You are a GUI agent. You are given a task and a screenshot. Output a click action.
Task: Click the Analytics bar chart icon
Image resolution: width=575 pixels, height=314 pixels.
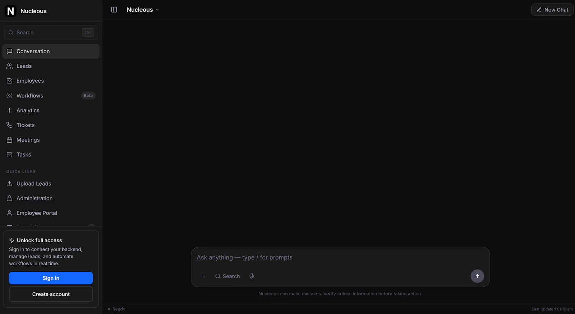10,110
